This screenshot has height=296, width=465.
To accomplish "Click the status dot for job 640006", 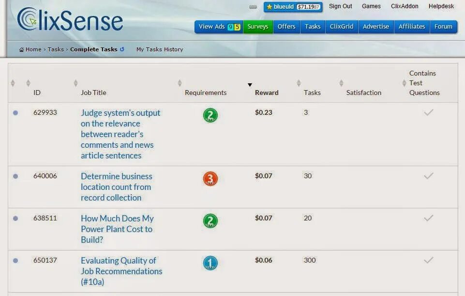I will click(x=15, y=176).
